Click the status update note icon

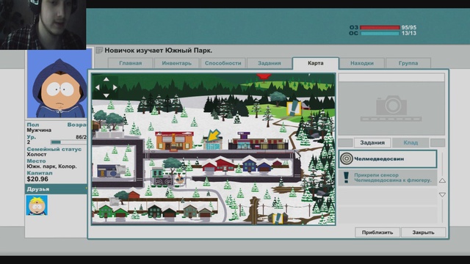99,51
